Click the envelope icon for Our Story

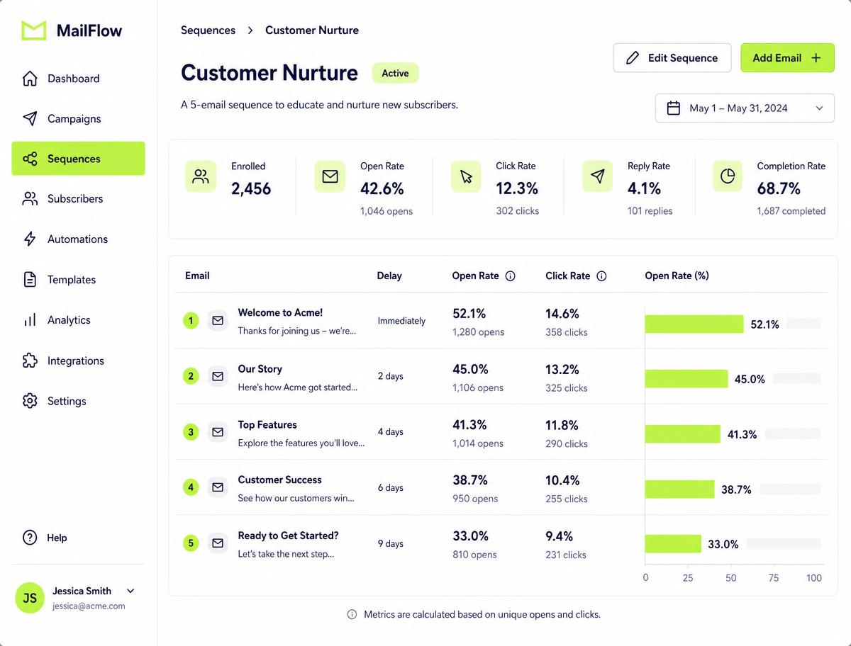[x=218, y=376]
